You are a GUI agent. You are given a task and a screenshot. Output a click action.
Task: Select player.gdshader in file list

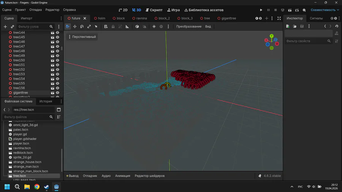(x=25, y=139)
